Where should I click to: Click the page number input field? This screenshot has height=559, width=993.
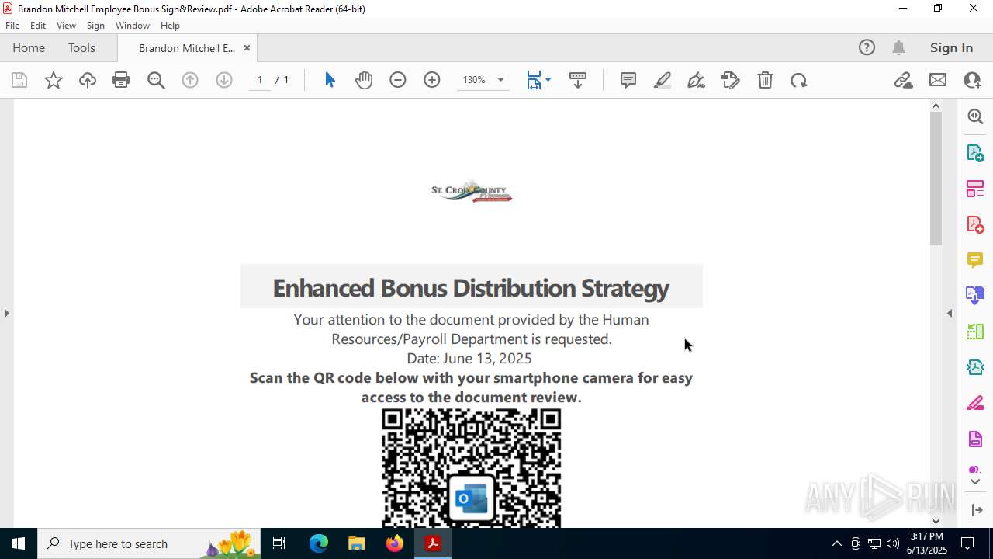tap(260, 80)
